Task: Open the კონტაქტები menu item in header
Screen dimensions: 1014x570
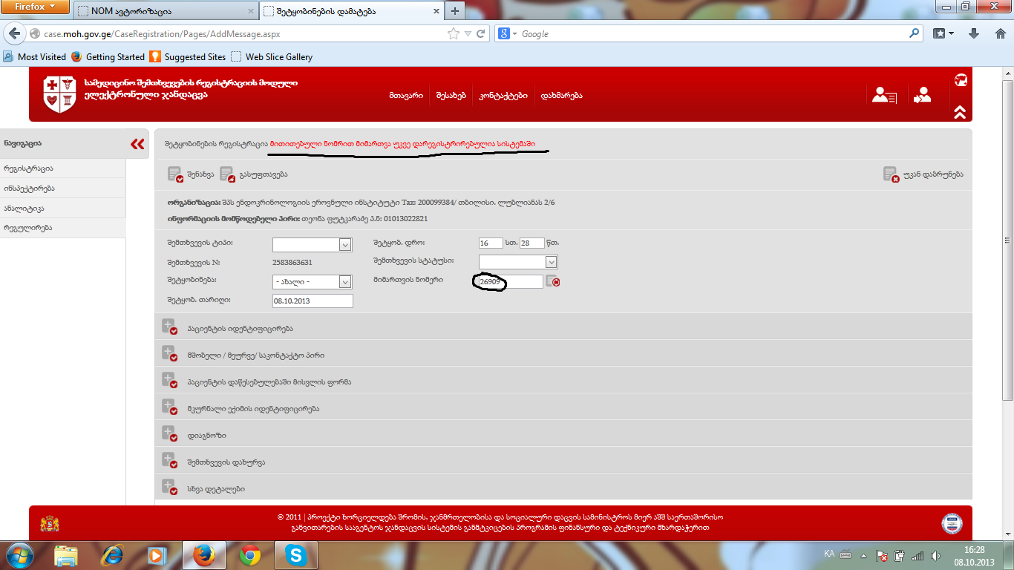Action: point(503,96)
